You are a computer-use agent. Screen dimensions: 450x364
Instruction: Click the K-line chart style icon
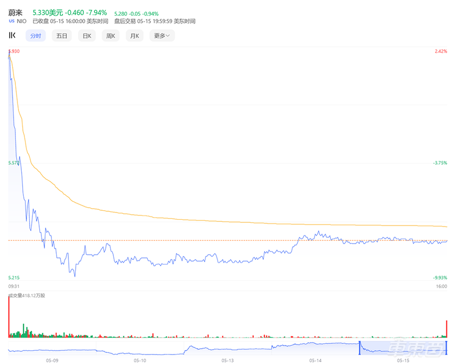[12, 35]
